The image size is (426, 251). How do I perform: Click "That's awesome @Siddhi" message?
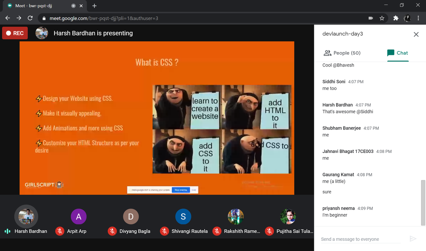tap(348, 112)
